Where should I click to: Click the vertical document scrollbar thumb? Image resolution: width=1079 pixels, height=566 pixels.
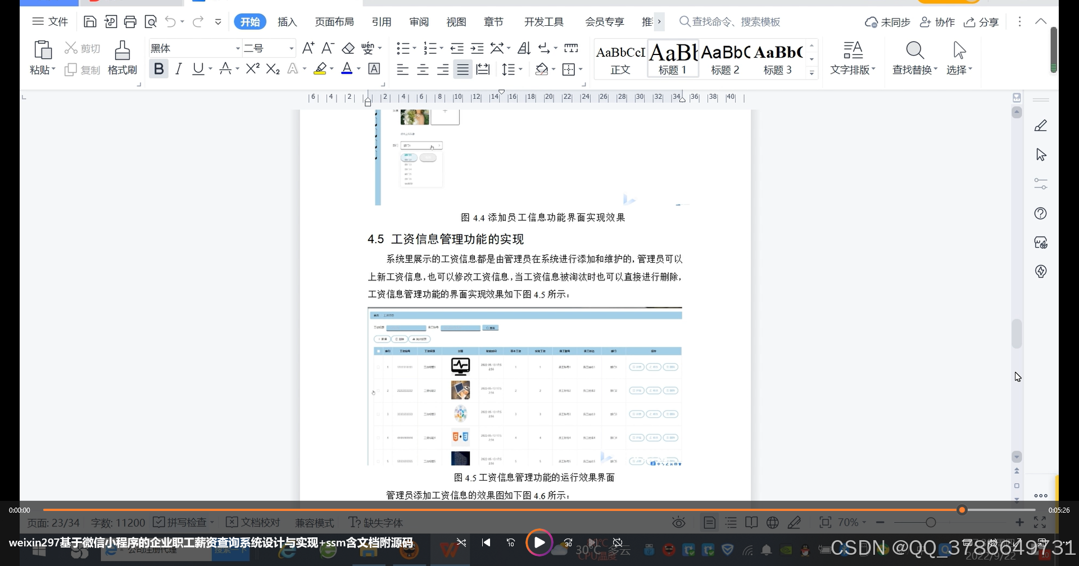click(1017, 334)
